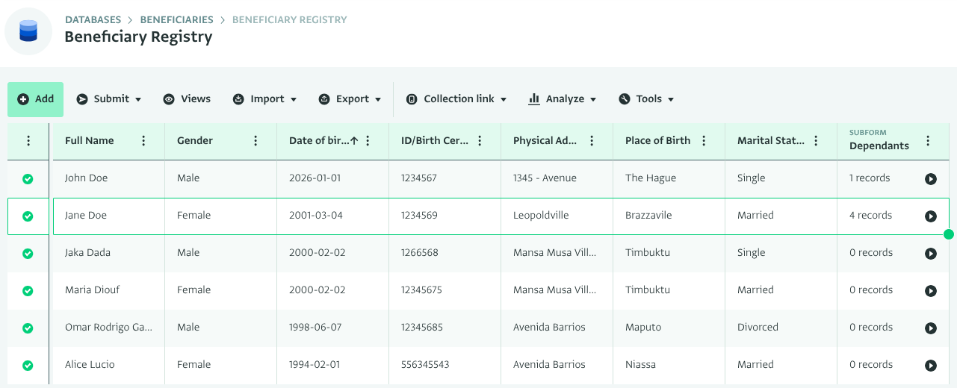This screenshot has width=957, height=388.
Task: Expand the Export dropdown
Action: coord(350,99)
